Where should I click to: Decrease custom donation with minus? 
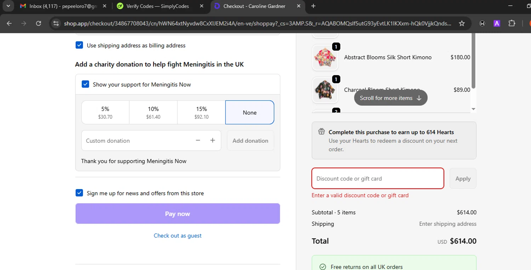pos(198,140)
